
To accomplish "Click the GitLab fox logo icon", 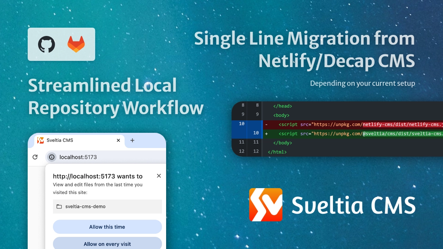I will tap(76, 44).
